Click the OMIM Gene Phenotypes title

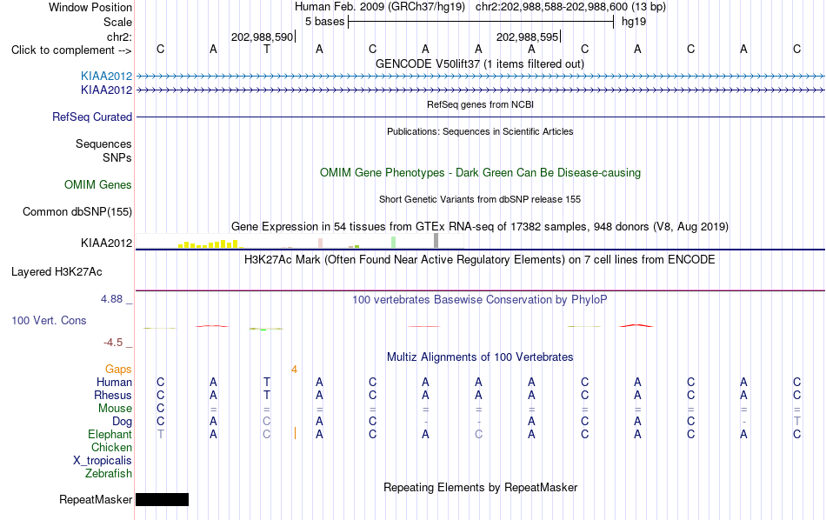pyautogui.click(x=481, y=173)
